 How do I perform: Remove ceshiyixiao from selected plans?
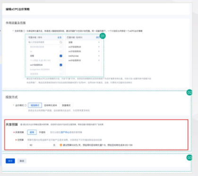pyautogui.click(x=99, y=56)
